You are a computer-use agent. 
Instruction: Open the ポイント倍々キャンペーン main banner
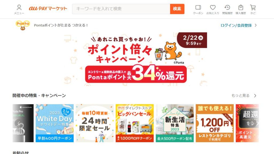(135, 59)
